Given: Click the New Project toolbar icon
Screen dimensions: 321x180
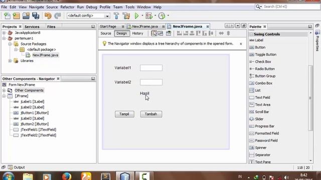Looking at the screenshot, I should tap(17, 15).
